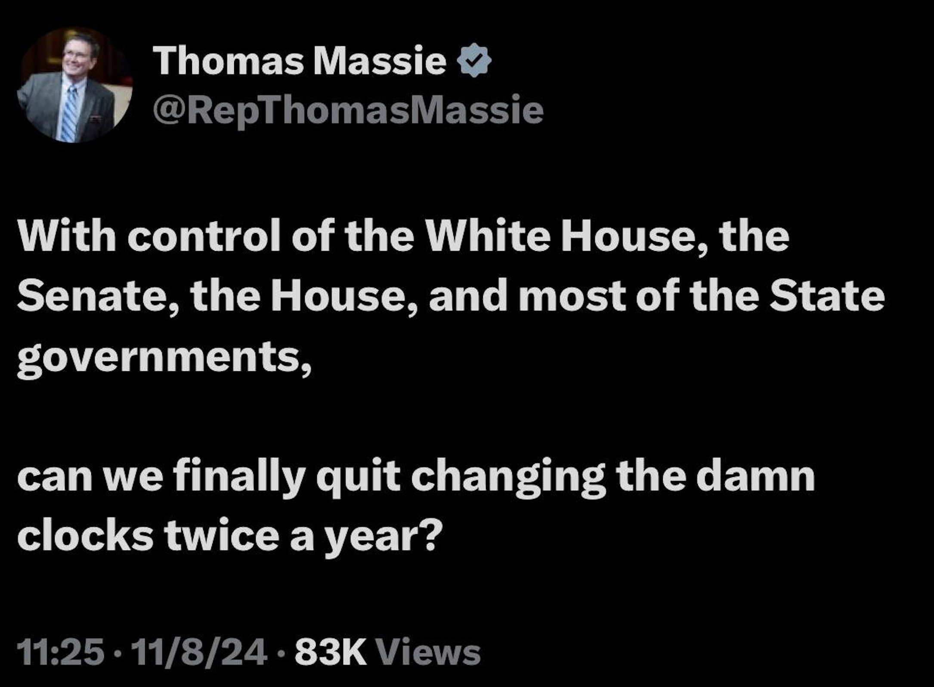934x687 pixels.
Task: Click the first paragraph starting With control
Action: [451, 297]
